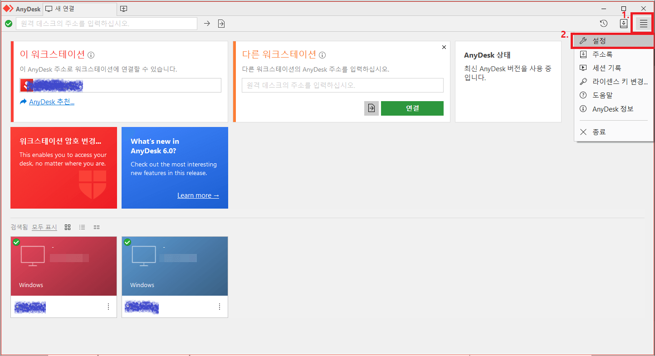Select 주소록 from the menu

pyautogui.click(x=614, y=54)
